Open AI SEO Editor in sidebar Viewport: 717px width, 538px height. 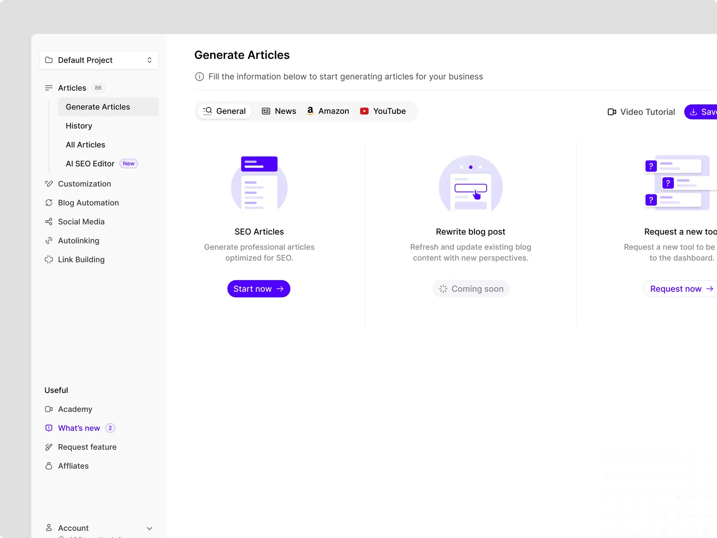(x=90, y=164)
